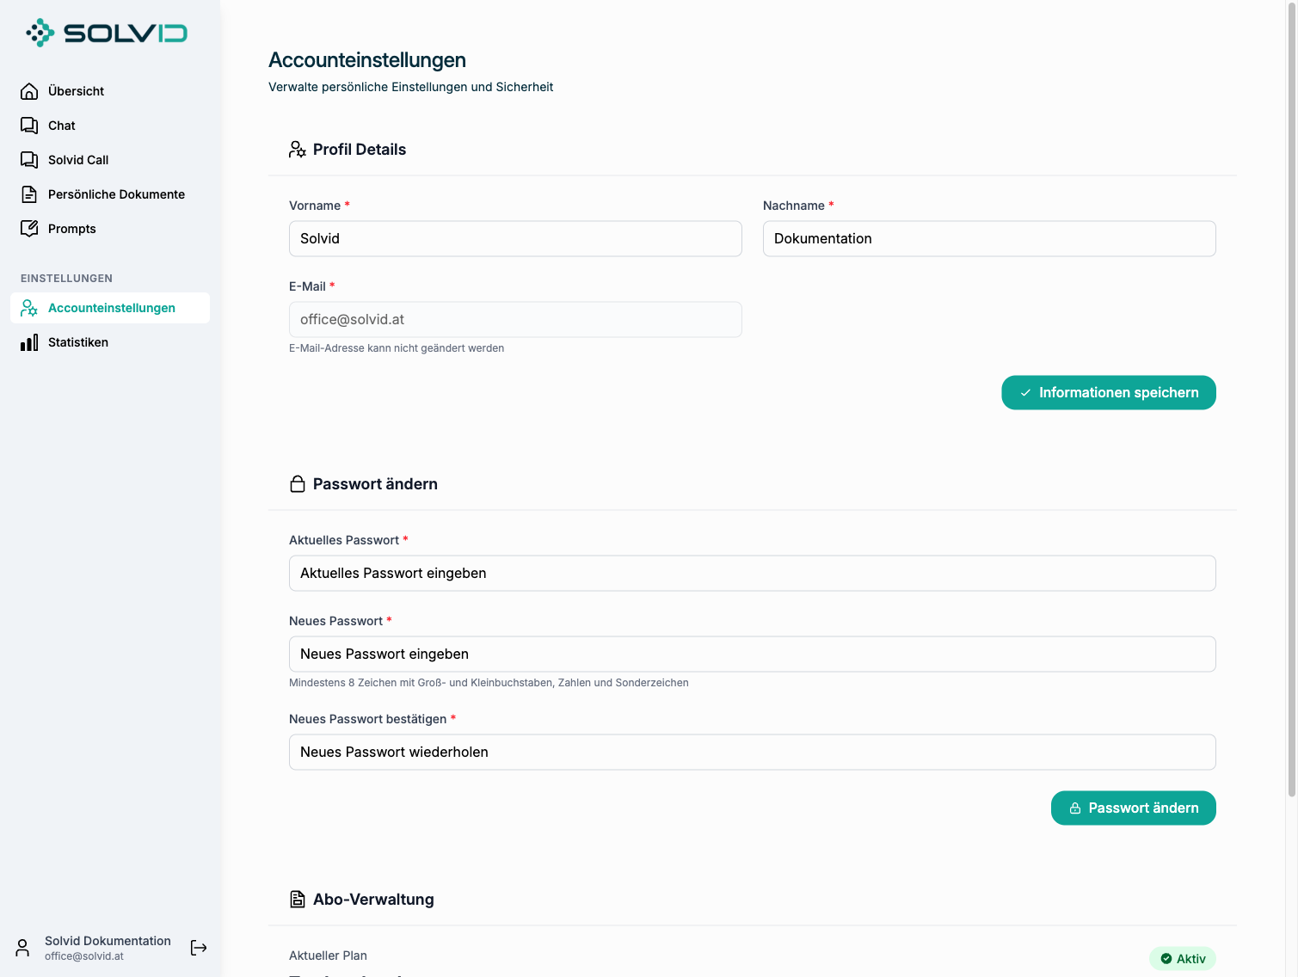Click the Accounteinstellungen user-gear sidebar icon
This screenshot has width=1298, height=977.
coord(29,308)
